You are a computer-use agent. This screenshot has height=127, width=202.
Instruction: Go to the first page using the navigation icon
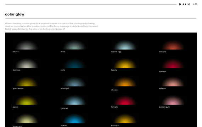(x=180, y=4)
